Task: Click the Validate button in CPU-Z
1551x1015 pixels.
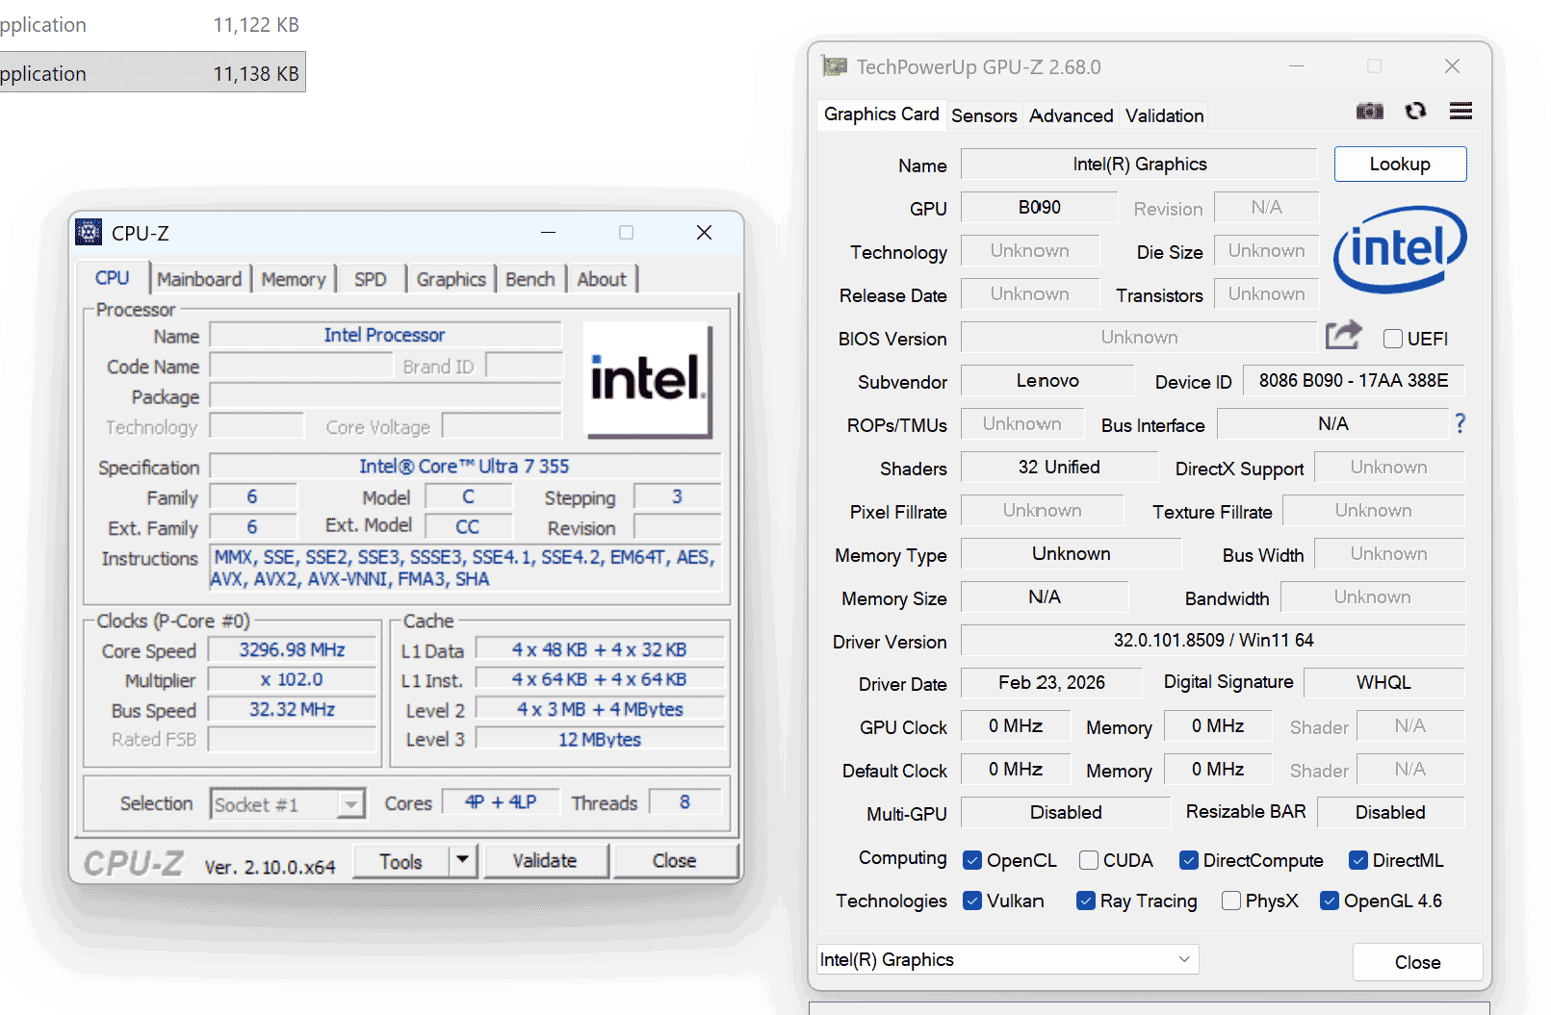Action: coord(545,860)
